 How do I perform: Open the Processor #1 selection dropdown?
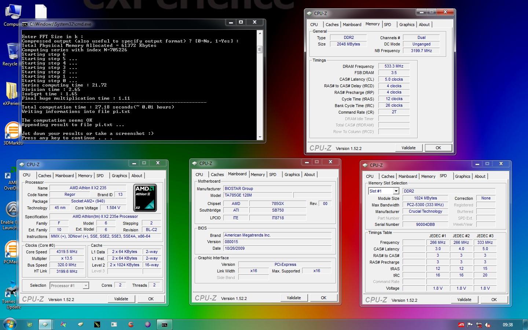[x=86, y=286]
